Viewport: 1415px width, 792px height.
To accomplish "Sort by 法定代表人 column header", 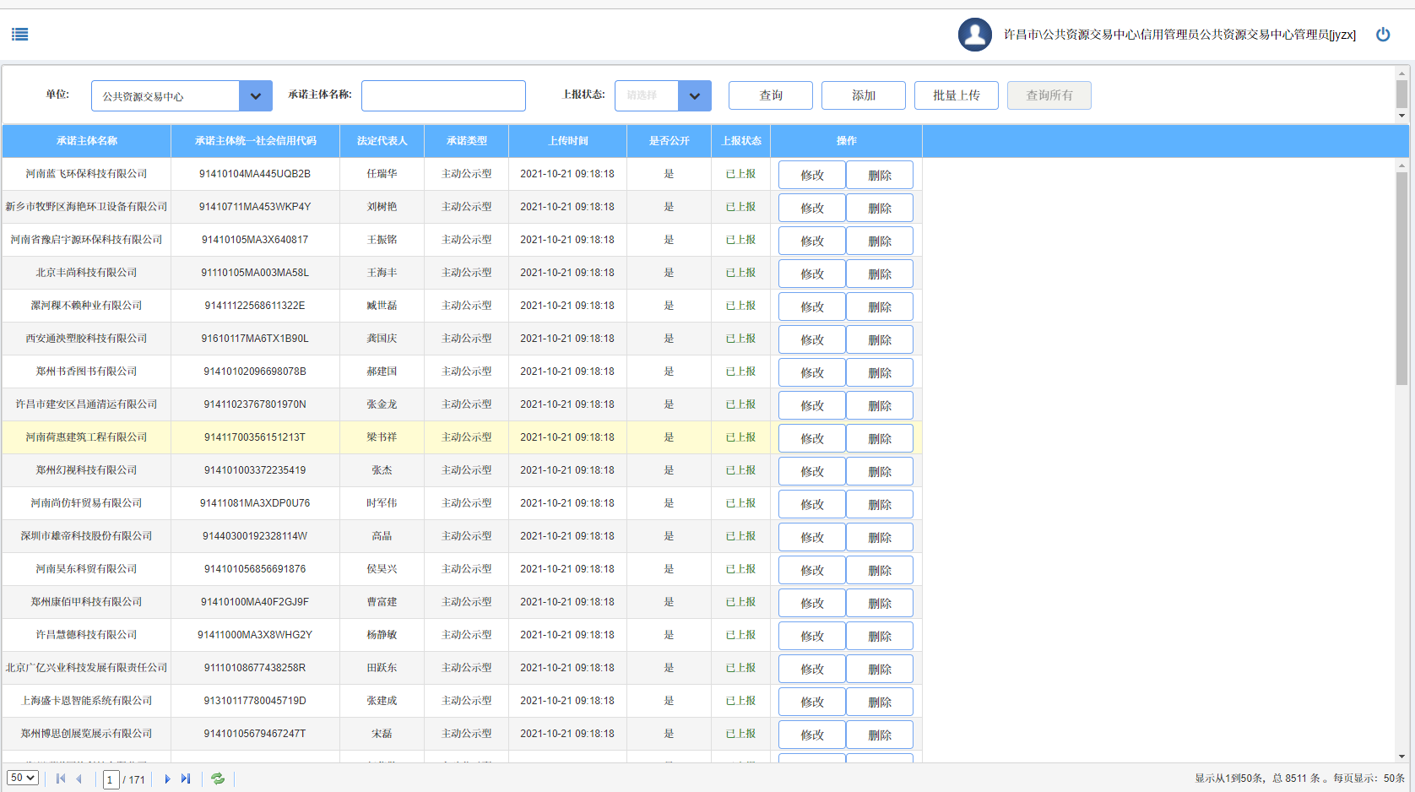I will (x=382, y=141).
